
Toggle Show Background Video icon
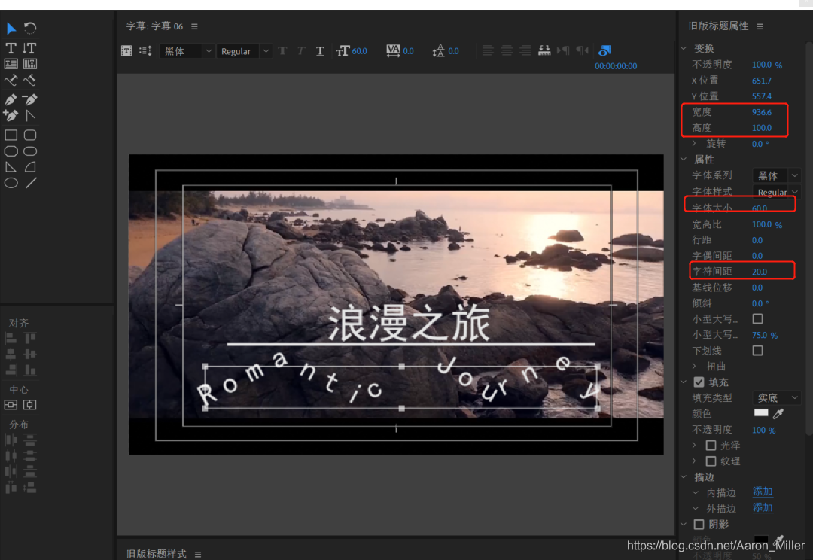pyautogui.click(x=604, y=51)
